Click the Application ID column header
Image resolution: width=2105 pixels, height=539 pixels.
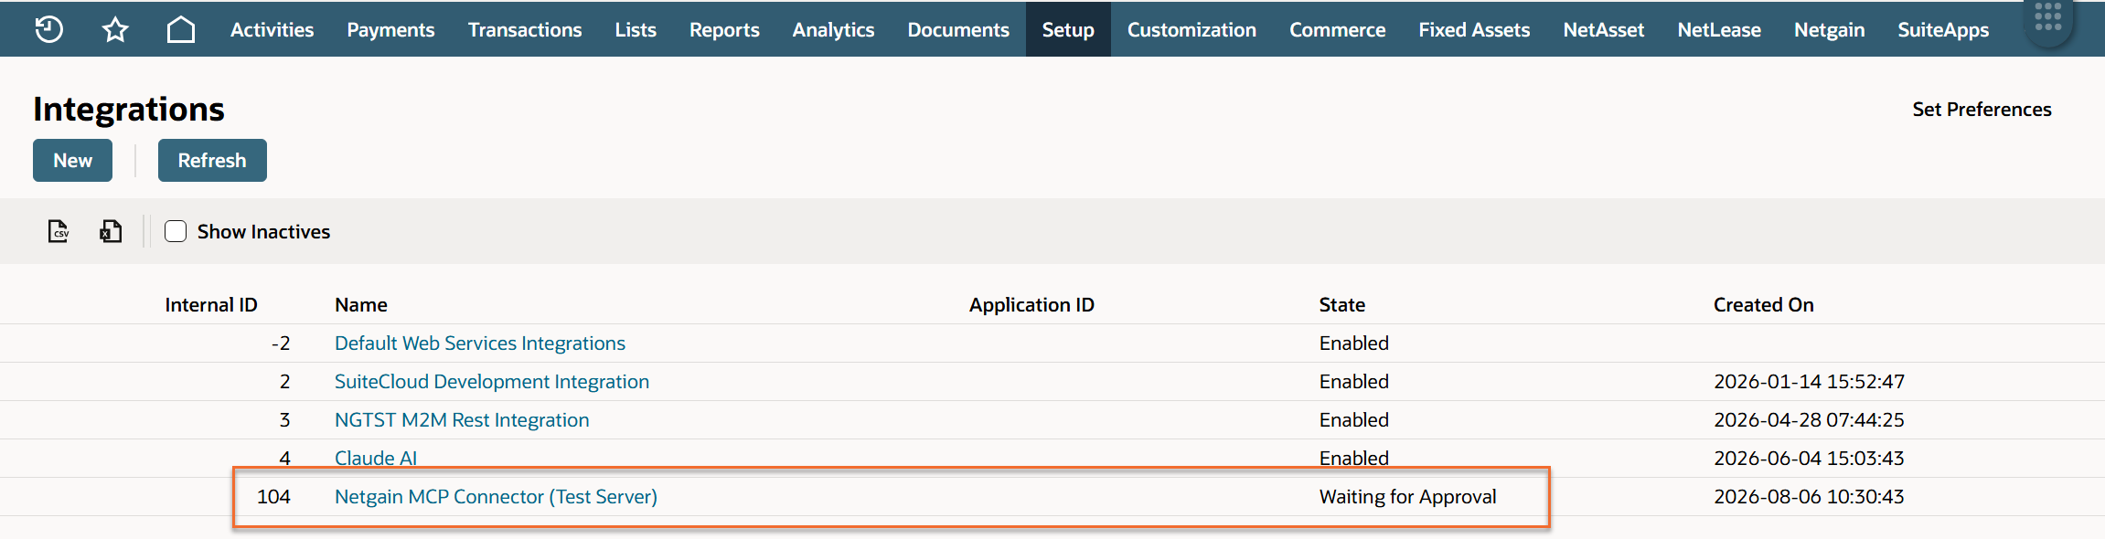(1031, 304)
